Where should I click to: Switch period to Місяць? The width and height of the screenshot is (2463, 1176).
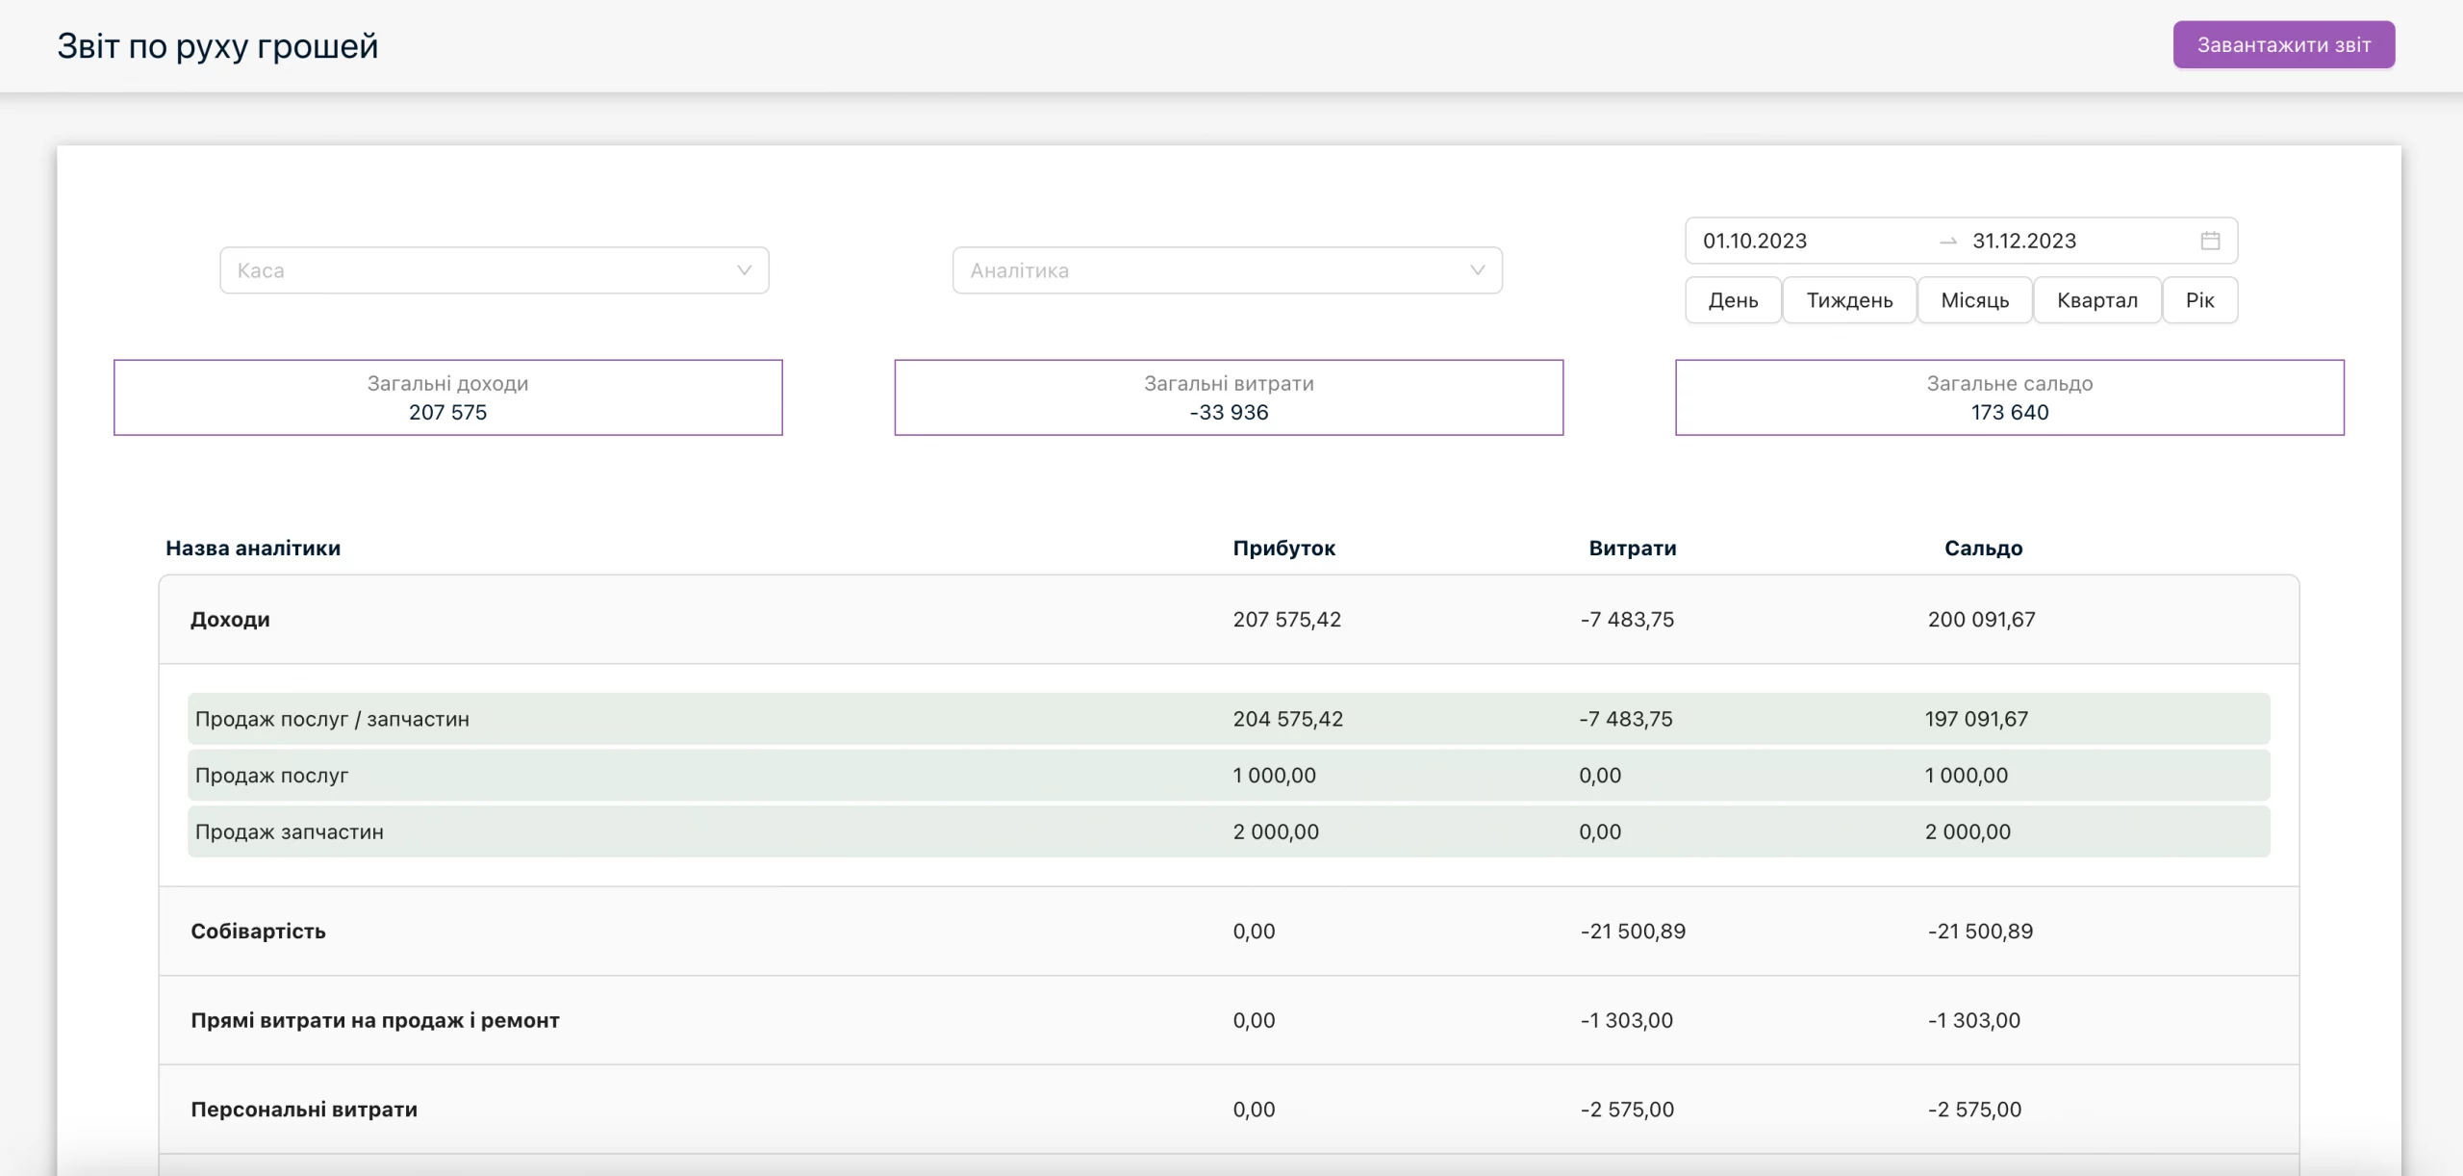tap(1974, 300)
